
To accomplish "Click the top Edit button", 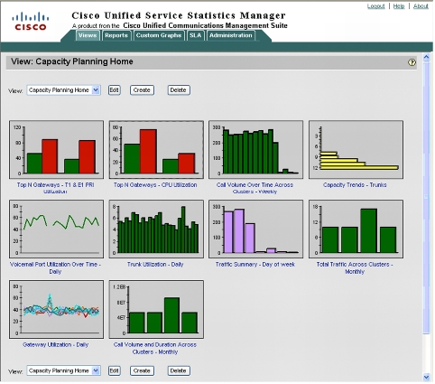I will [x=114, y=90].
